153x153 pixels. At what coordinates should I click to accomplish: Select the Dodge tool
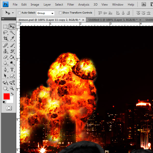point(12,63)
